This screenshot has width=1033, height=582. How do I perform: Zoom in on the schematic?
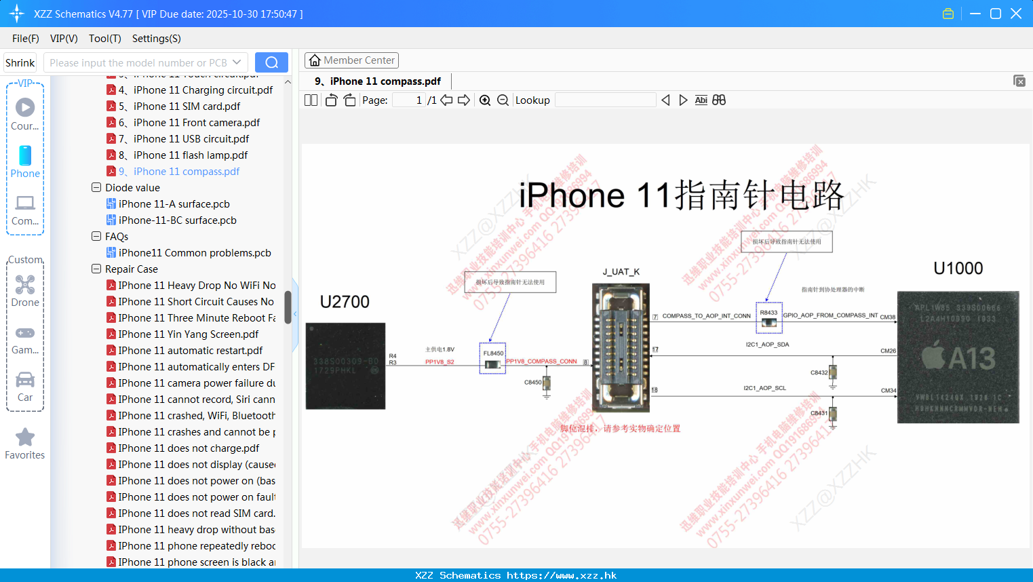485,100
